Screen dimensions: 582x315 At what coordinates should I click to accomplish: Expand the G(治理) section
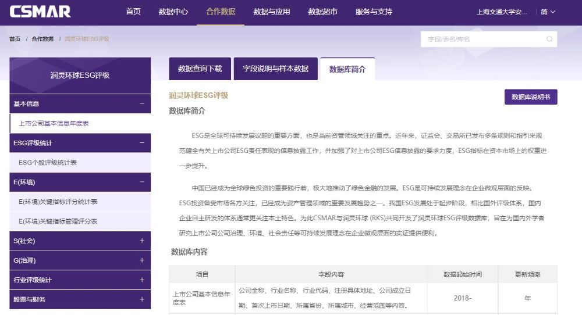click(80, 260)
